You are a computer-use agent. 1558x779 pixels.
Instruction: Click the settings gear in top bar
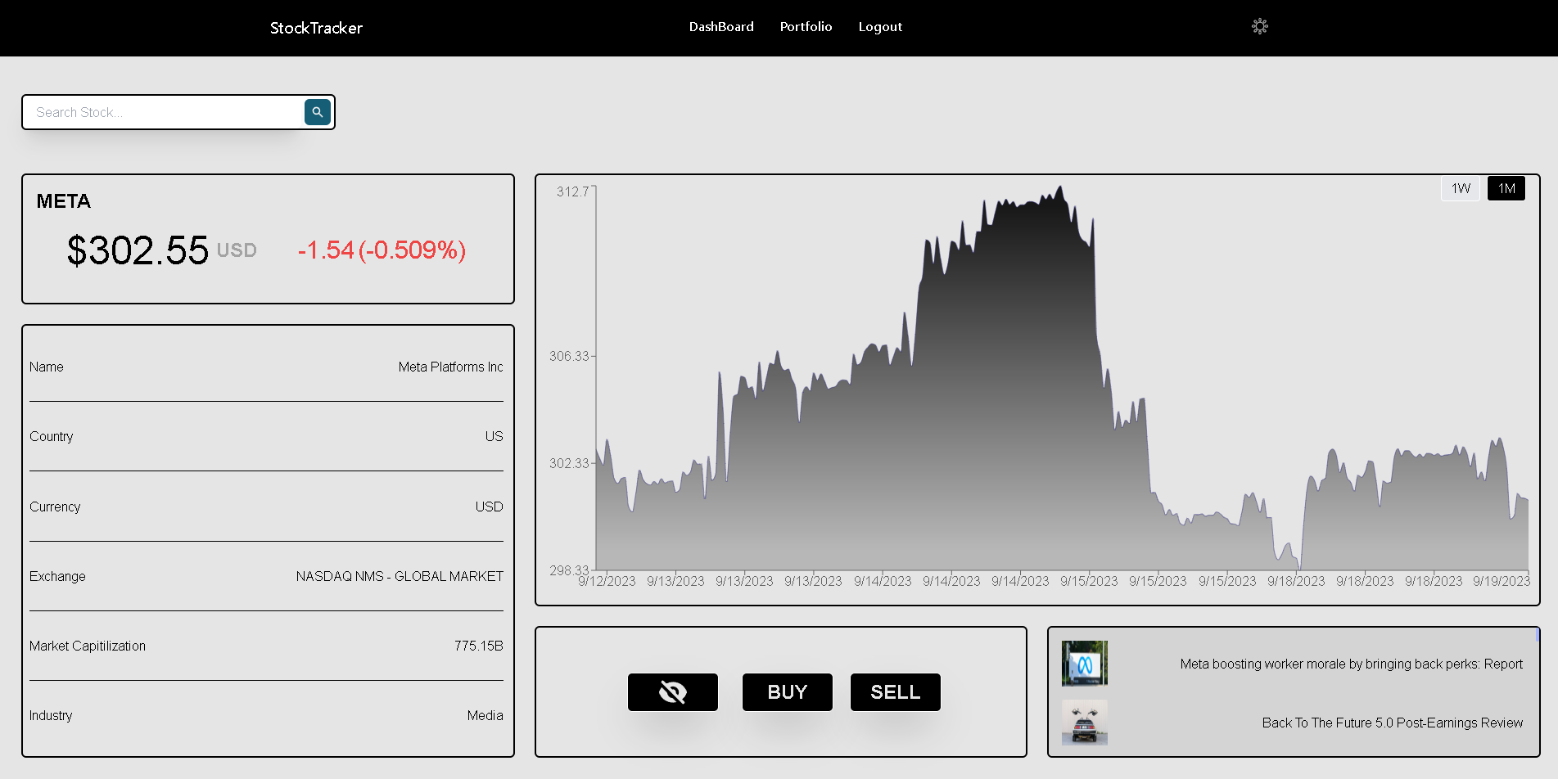click(1259, 26)
